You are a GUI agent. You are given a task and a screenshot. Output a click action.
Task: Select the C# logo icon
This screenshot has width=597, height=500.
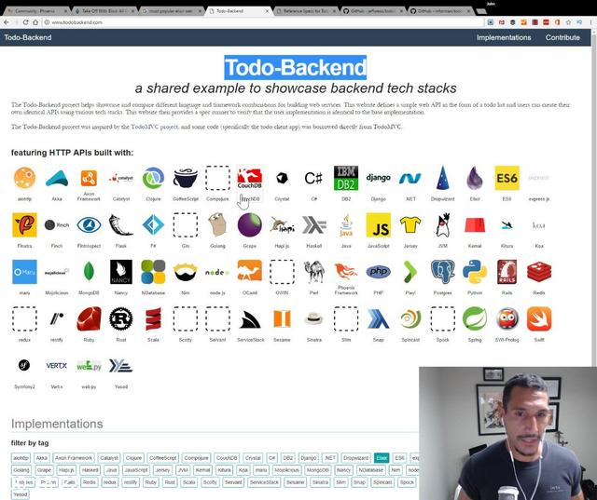coord(313,178)
